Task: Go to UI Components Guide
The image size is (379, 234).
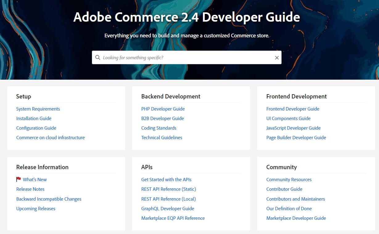Action: (288, 118)
